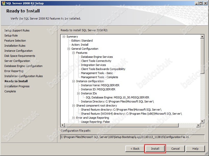
Task: Select the Setup Role step
Action: (x=11, y=36)
